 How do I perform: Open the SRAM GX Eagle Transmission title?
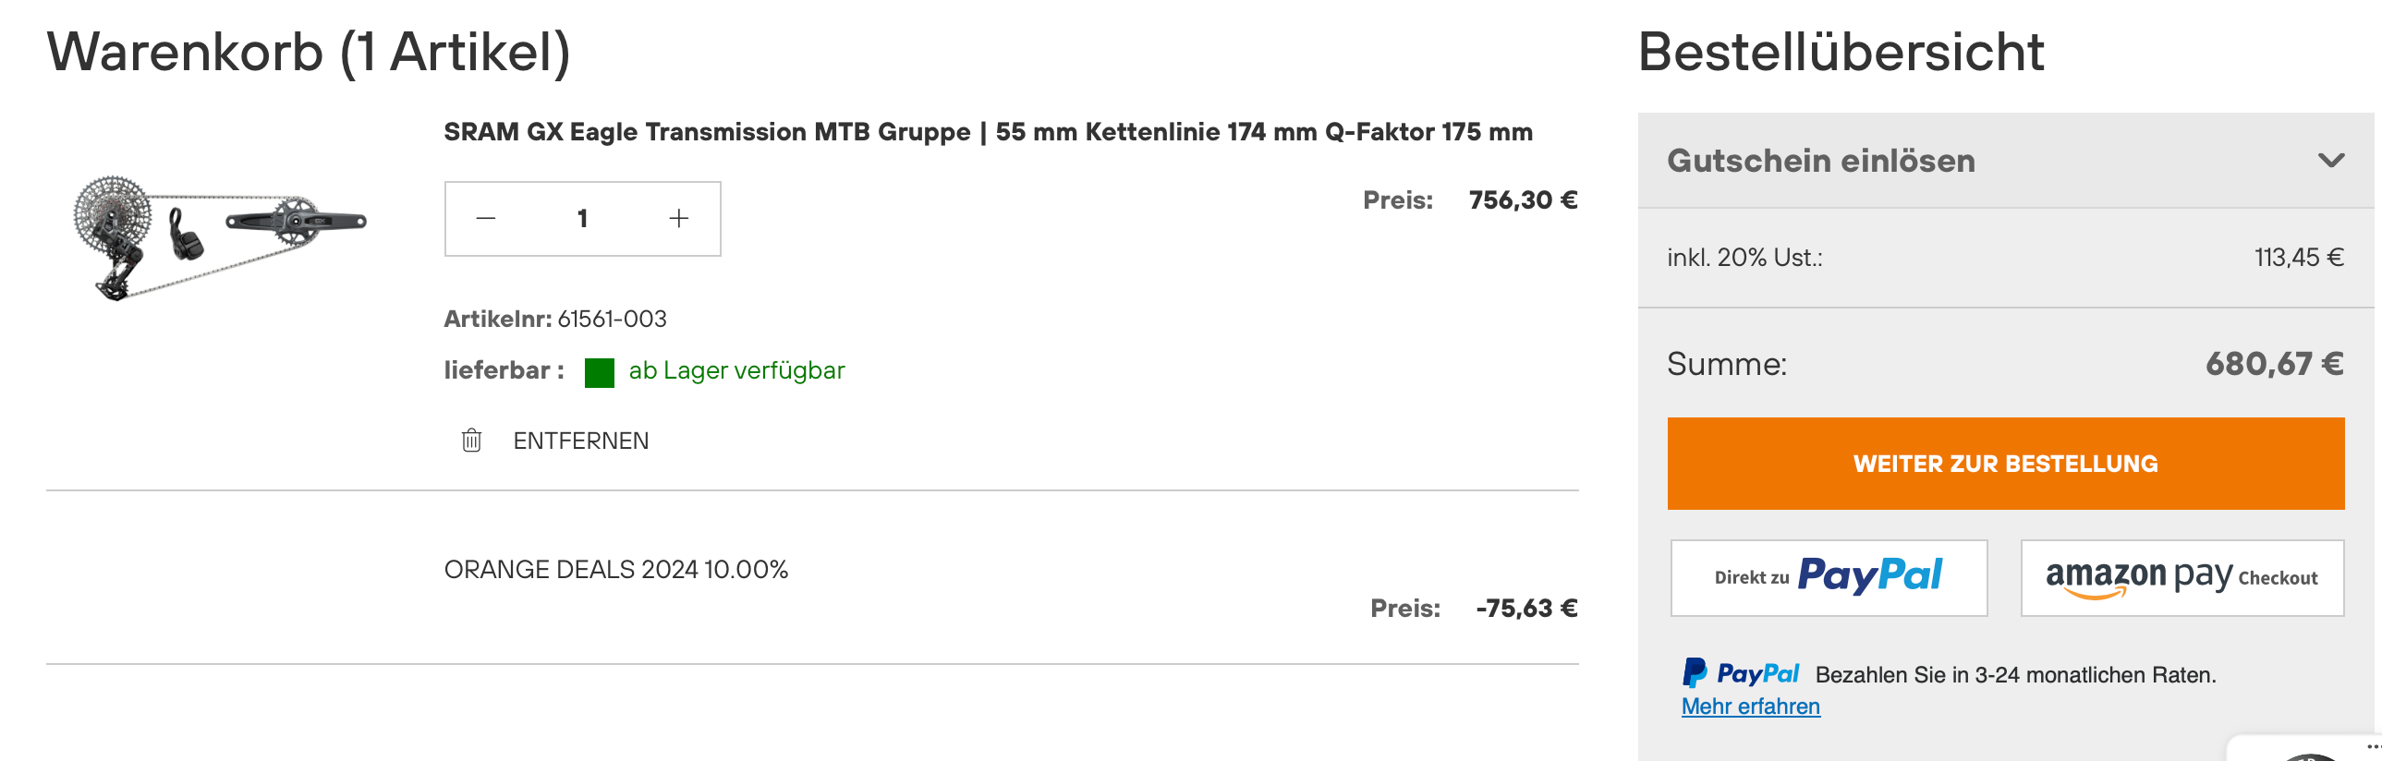988,132
